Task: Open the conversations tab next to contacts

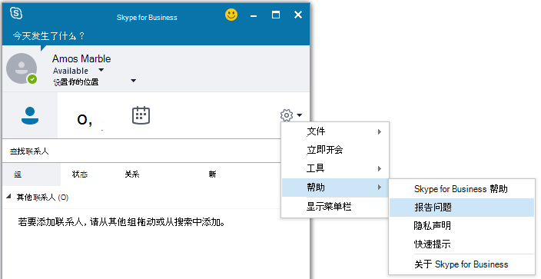Action: coord(85,119)
